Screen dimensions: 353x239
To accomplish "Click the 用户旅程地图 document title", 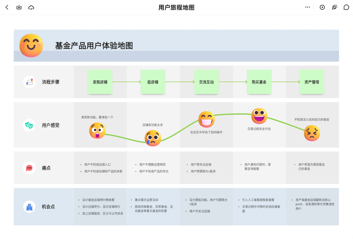I will 176,8.
